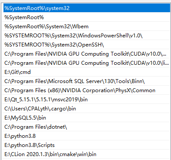This screenshot has width=171, height=160.
Task: Choose the System32\Wbem path entry
Action: (x=86, y=27)
